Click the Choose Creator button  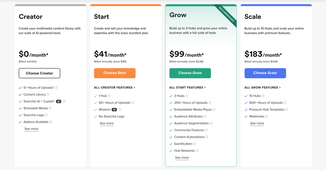pyautogui.click(x=39, y=73)
